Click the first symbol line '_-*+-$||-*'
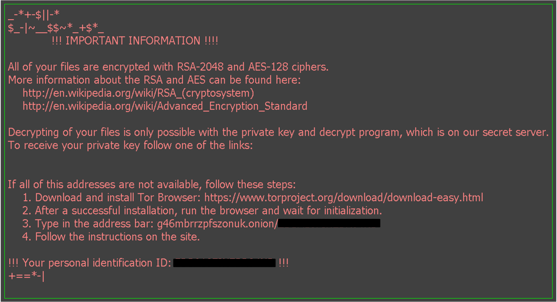The image size is (557, 302). click(x=33, y=15)
